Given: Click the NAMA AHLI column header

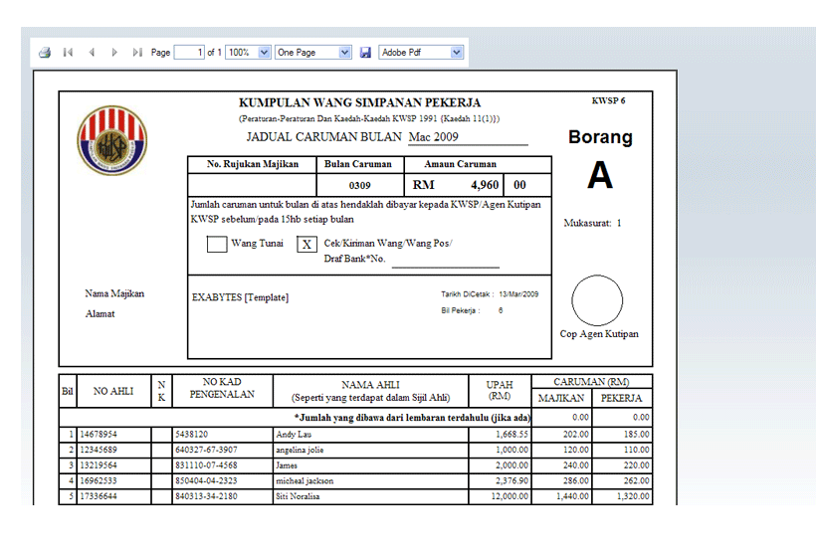Looking at the screenshot, I should [371, 390].
